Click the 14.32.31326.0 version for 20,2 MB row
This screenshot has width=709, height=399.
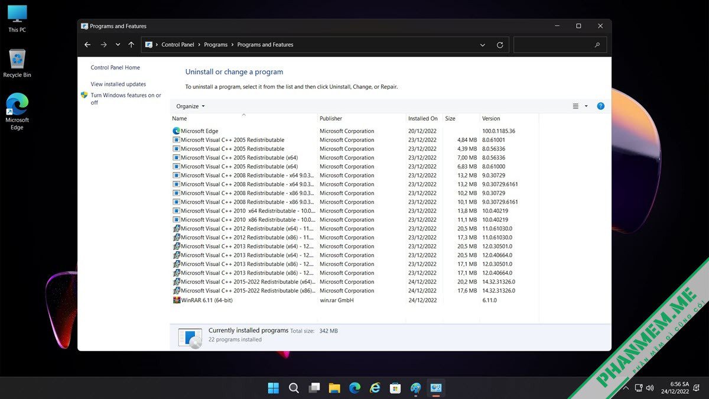point(499,282)
